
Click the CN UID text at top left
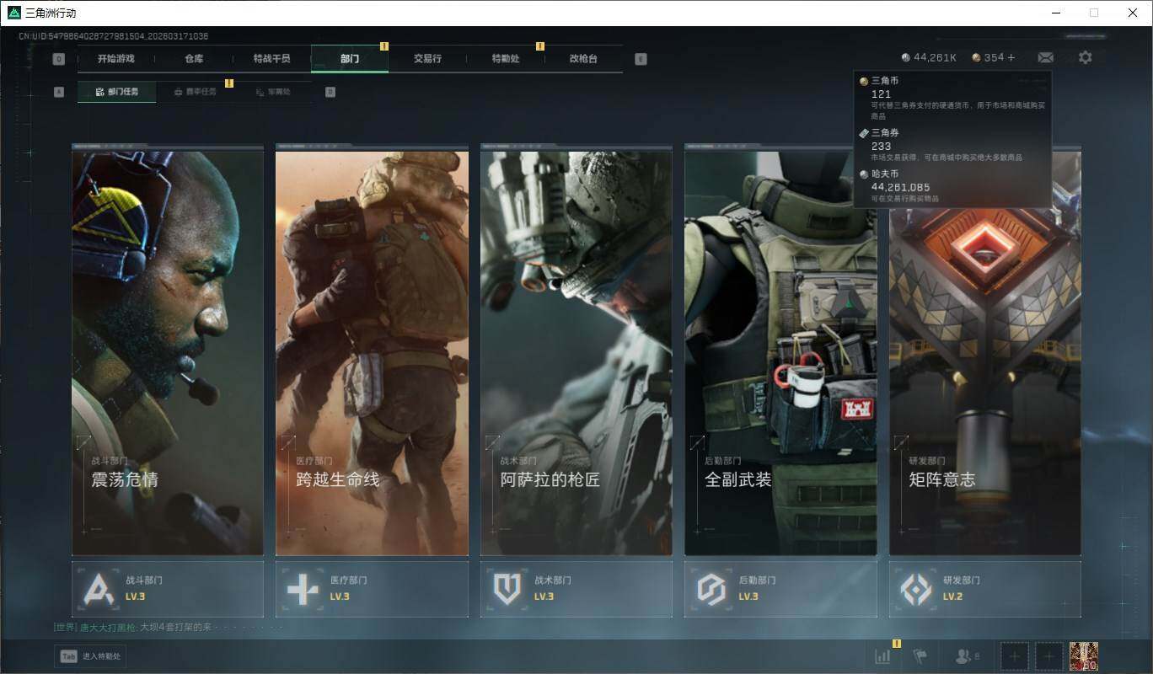[114, 36]
